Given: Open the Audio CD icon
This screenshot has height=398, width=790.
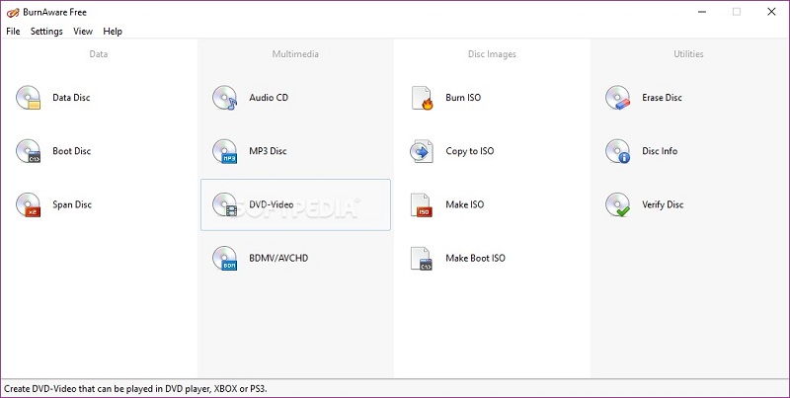Looking at the screenshot, I should pyautogui.click(x=224, y=98).
